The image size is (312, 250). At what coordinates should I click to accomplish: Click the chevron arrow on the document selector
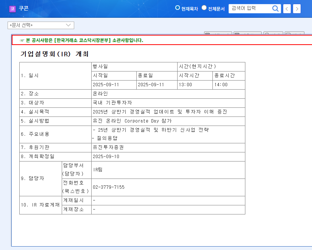pos(67,25)
